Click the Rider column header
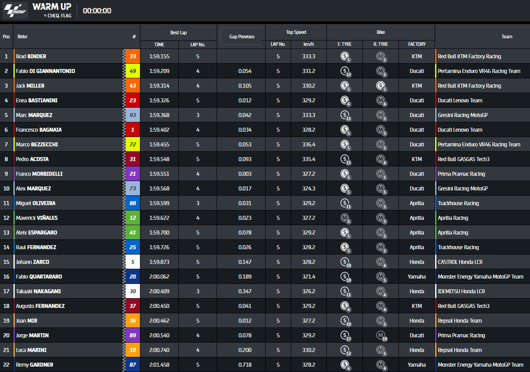Image resolution: width=530 pixels, height=372 pixels. tap(23, 37)
